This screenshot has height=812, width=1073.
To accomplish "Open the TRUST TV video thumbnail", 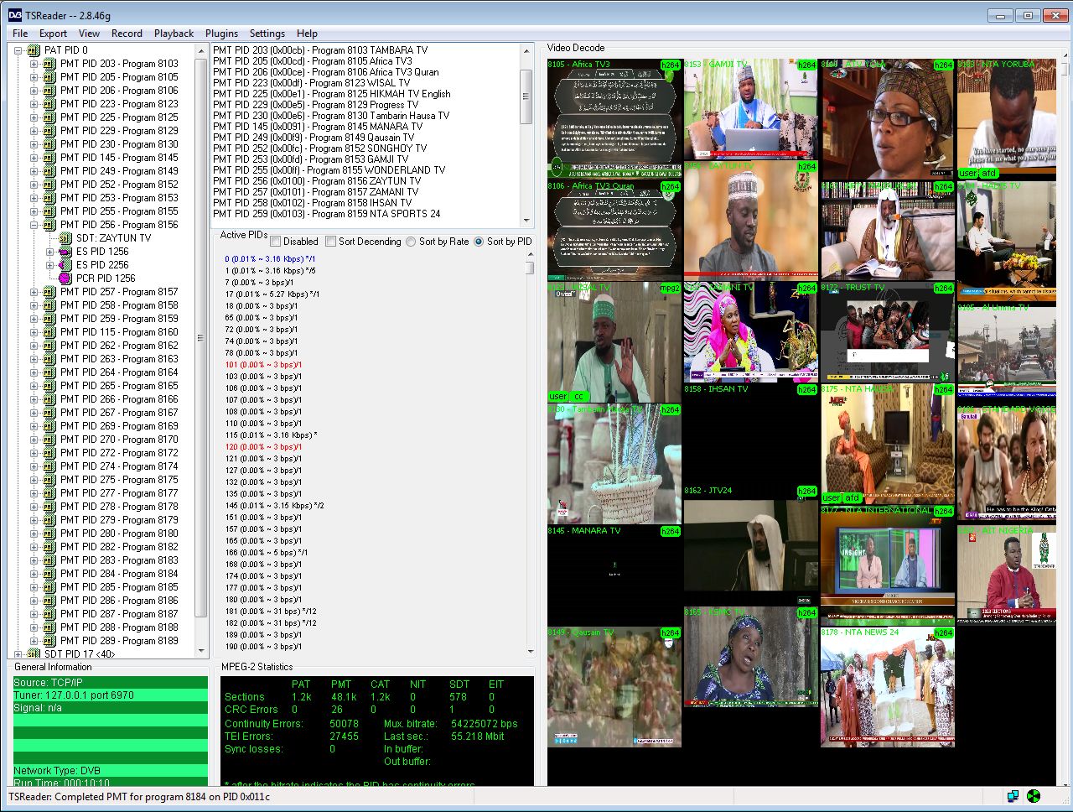I will click(x=888, y=332).
